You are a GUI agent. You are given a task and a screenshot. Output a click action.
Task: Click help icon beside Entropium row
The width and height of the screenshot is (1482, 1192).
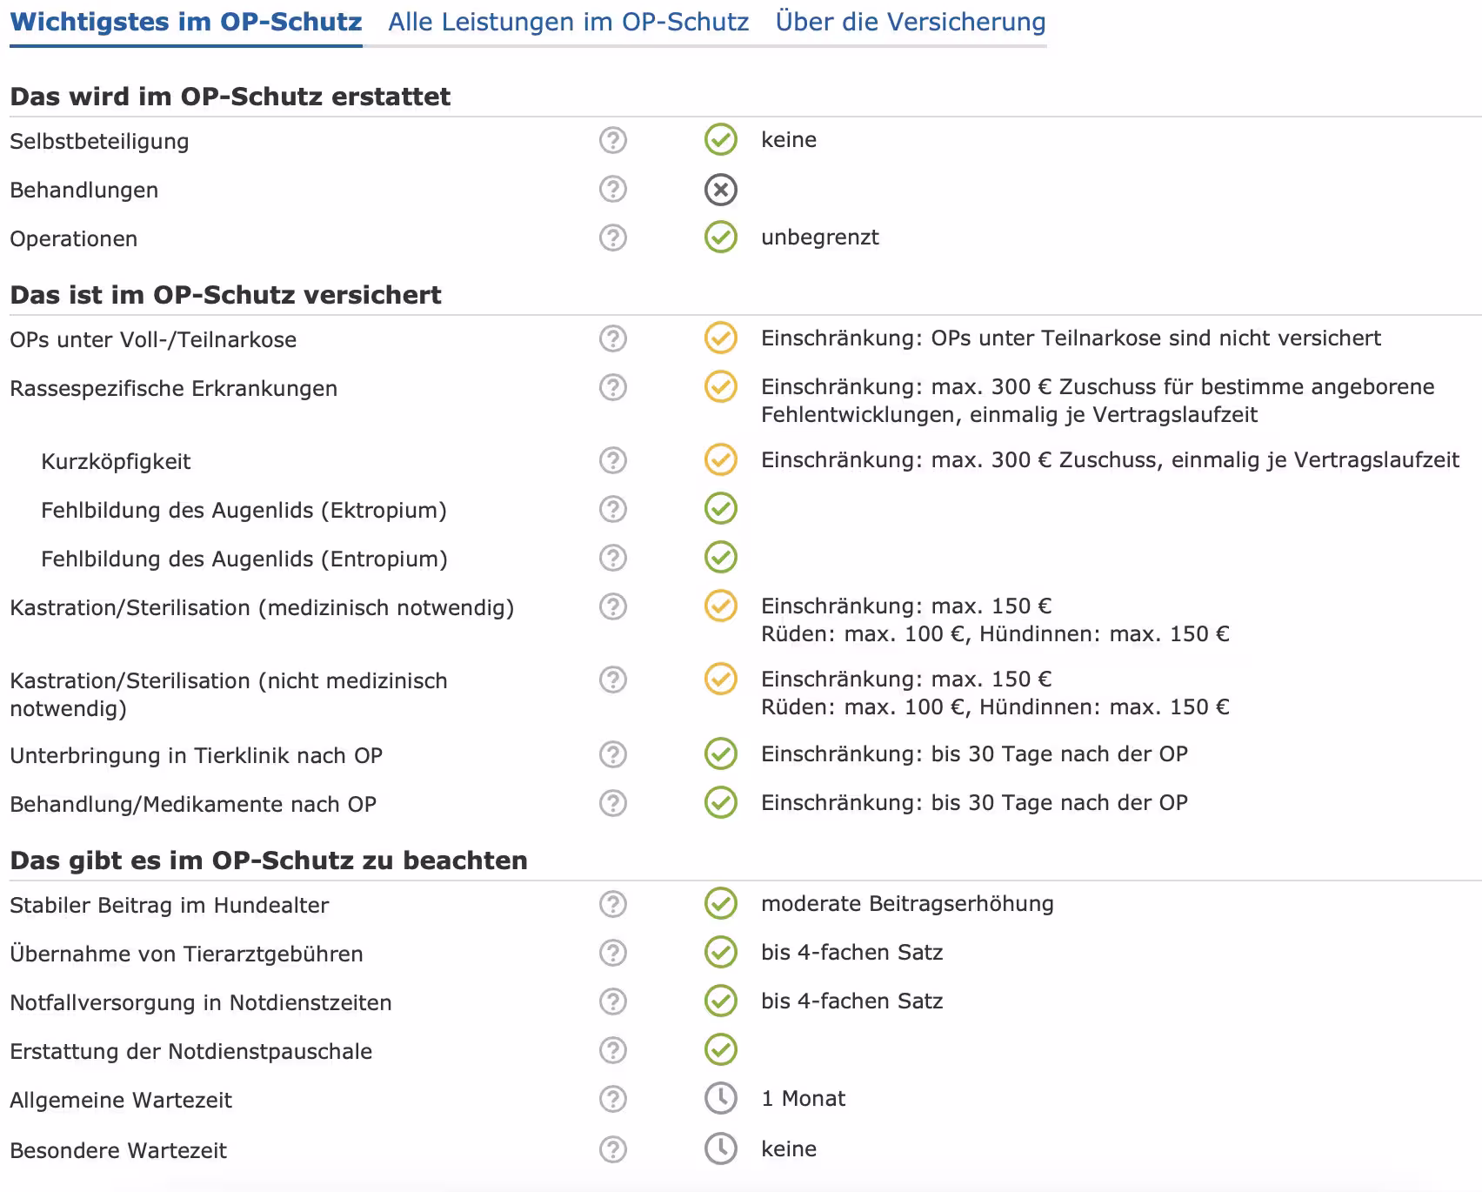[x=613, y=558]
